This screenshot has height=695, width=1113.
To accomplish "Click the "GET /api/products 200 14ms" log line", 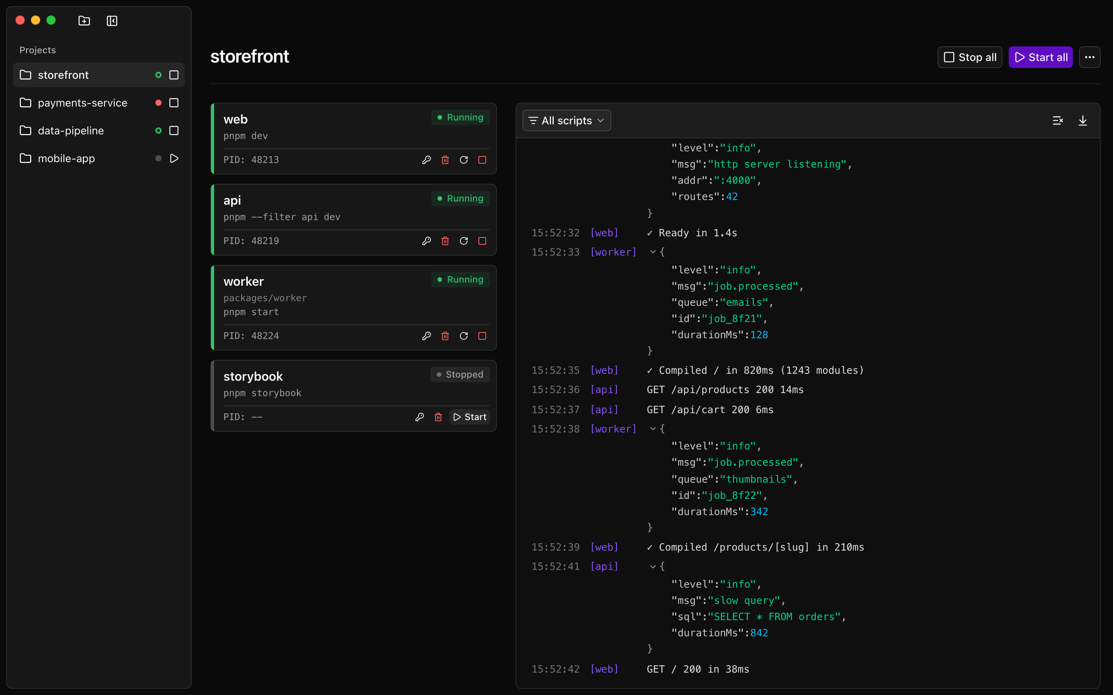I will click(x=725, y=390).
